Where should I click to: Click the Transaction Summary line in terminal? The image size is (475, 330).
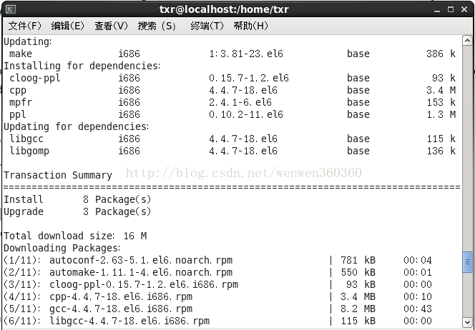tap(58, 175)
